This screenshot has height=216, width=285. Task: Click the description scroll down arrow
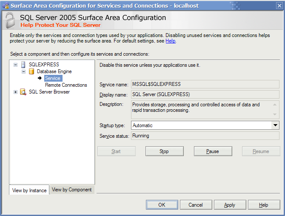pyautogui.click(x=275, y=114)
